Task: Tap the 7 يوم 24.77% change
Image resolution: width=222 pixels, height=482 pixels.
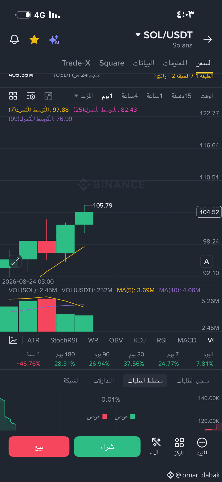Action: (169, 359)
